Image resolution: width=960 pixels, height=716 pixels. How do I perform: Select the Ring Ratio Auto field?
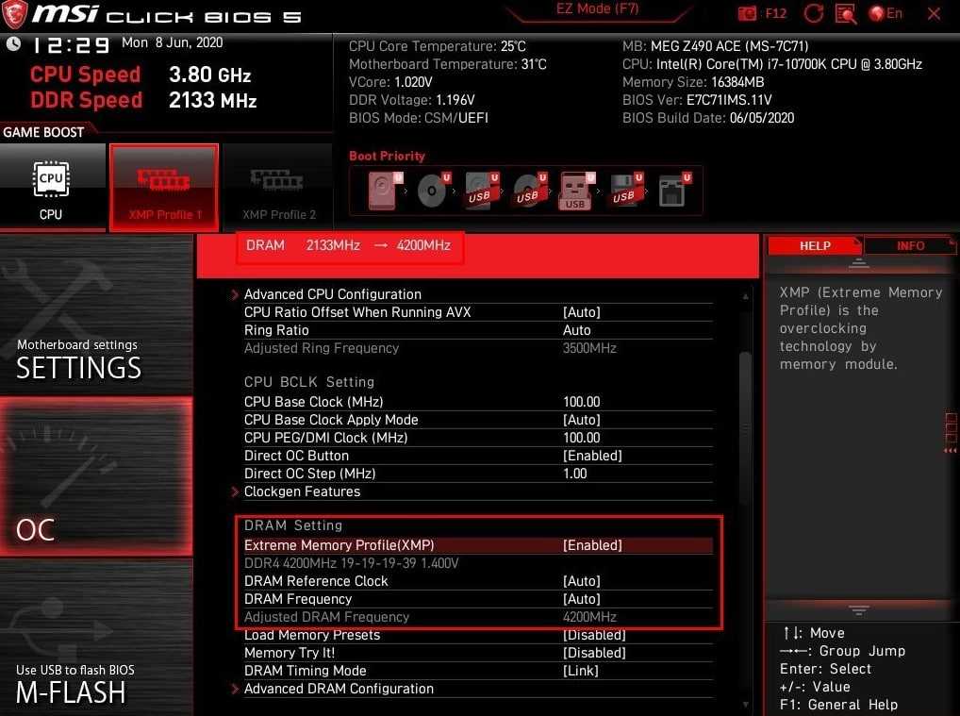[x=577, y=330]
